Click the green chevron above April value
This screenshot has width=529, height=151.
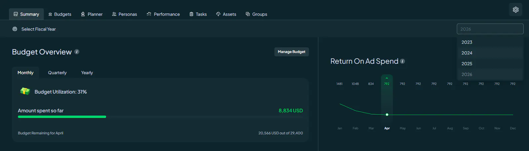387,78
